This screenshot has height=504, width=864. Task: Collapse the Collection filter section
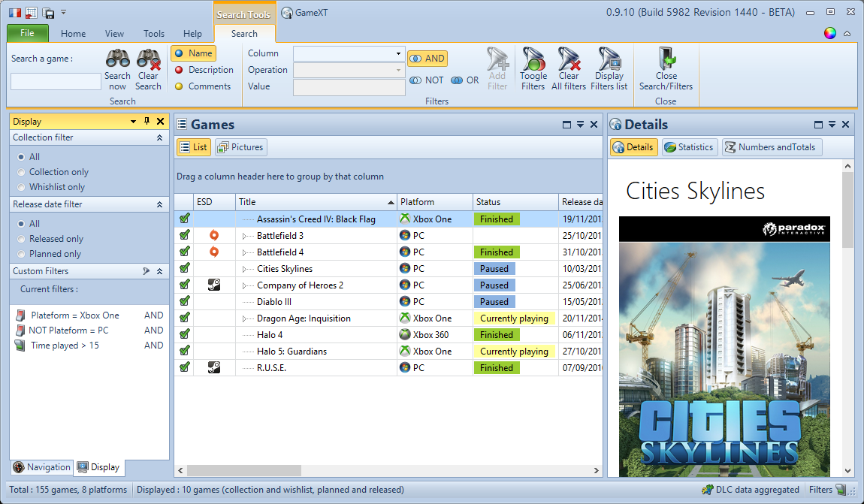tap(159, 138)
